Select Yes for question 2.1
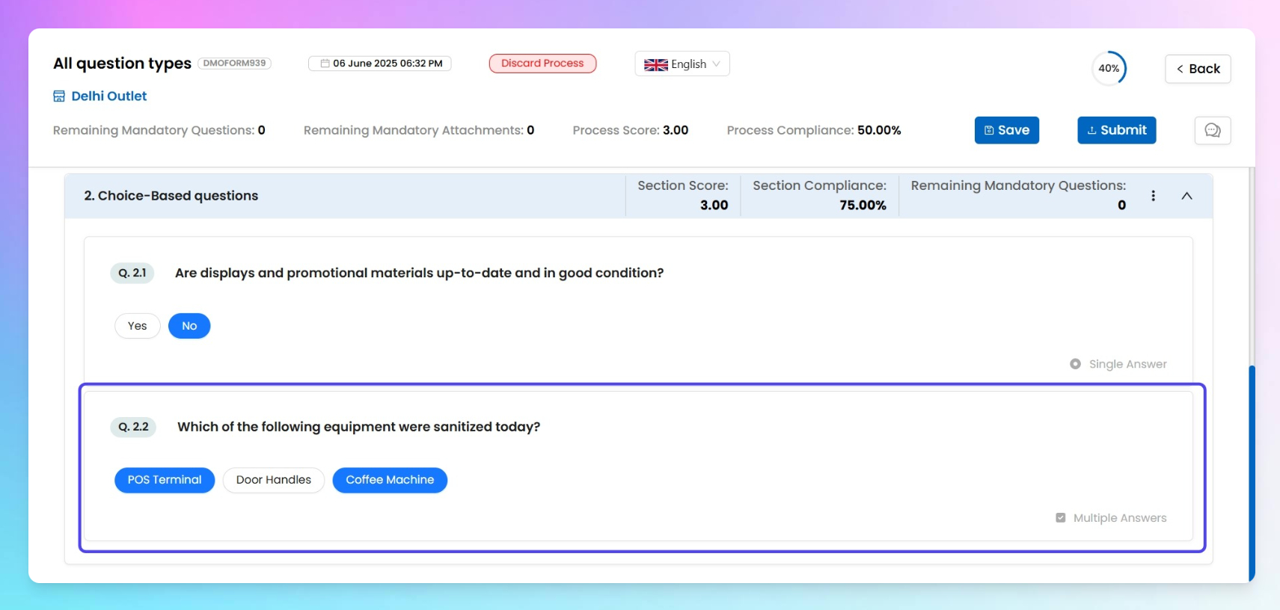The height and width of the screenshot is (610, 1280). click(137, 326)
